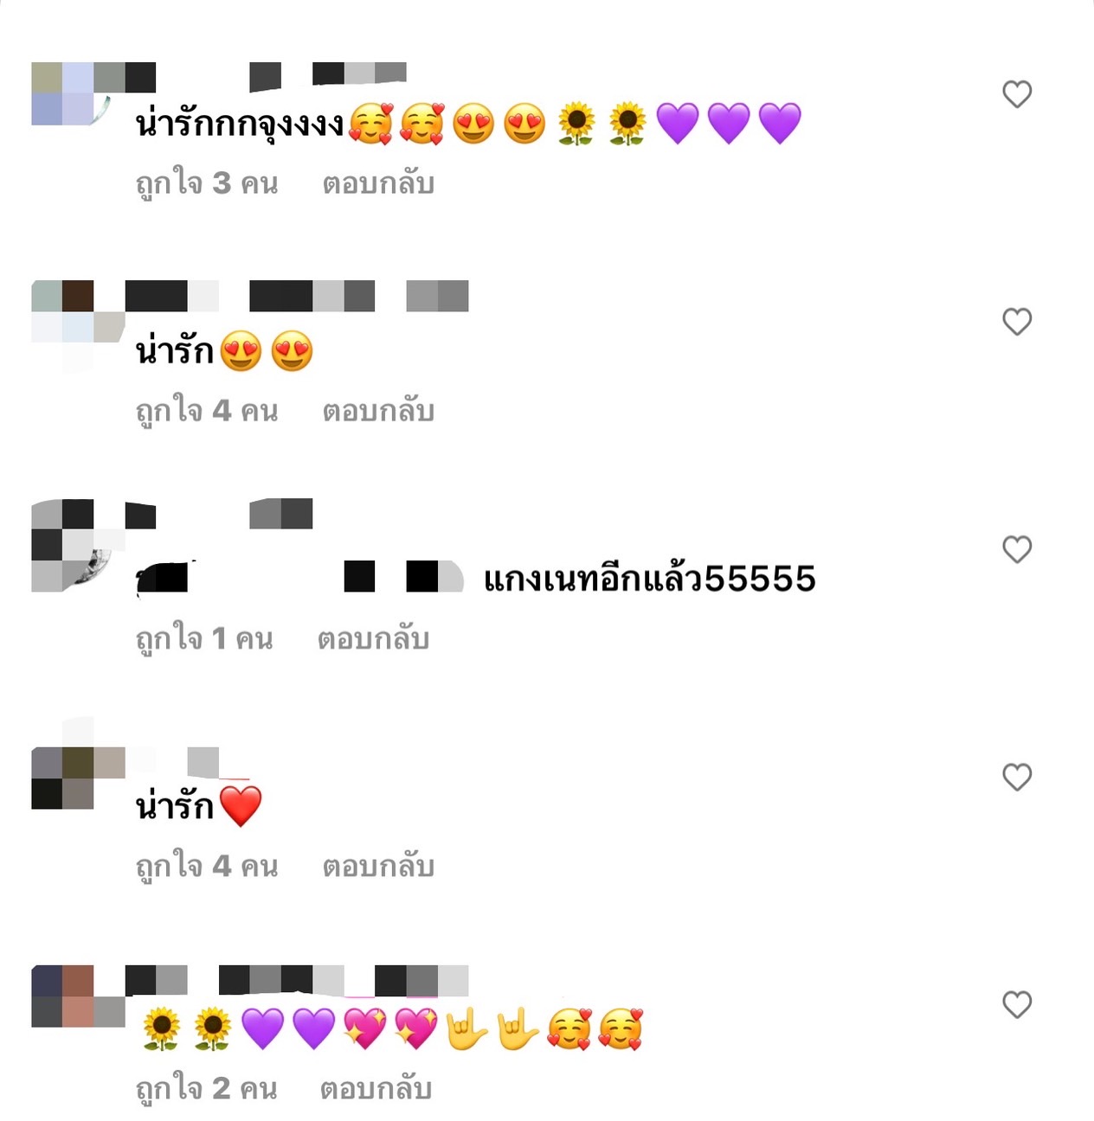
Task: Open avatar of the last emoji commenter
Action: pyautogui.click(x=78, y=996)
